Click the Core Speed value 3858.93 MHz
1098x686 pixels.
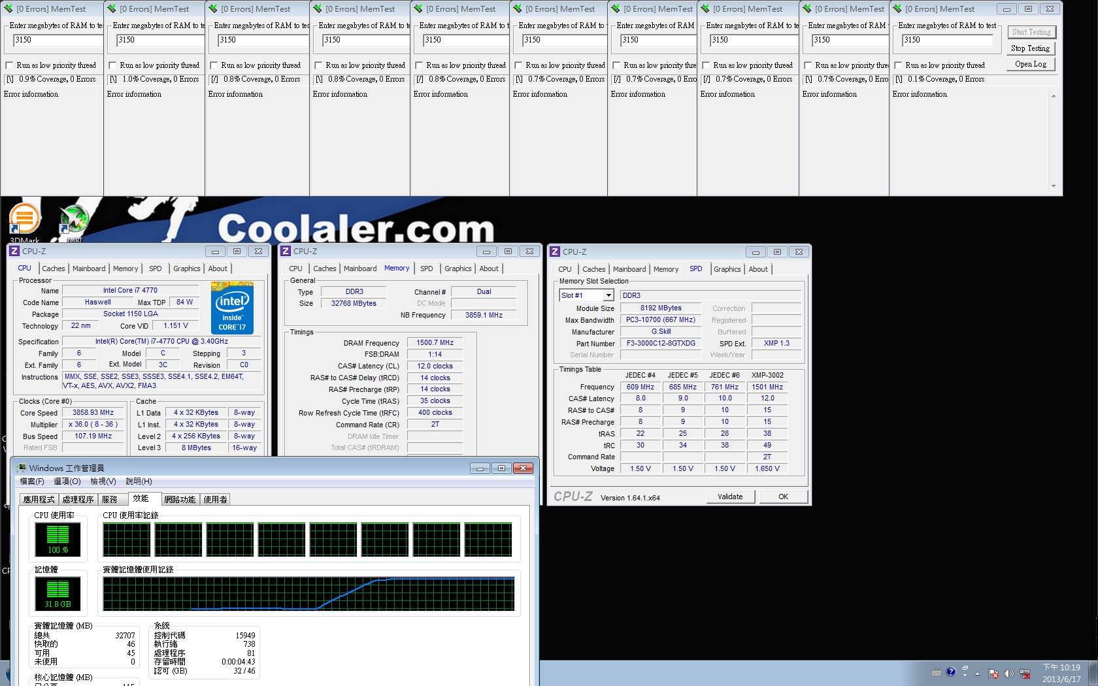(x=93, y=413)
